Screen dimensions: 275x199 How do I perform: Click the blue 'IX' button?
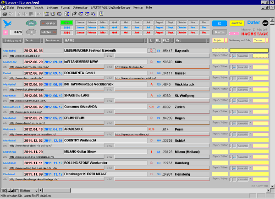220,23
